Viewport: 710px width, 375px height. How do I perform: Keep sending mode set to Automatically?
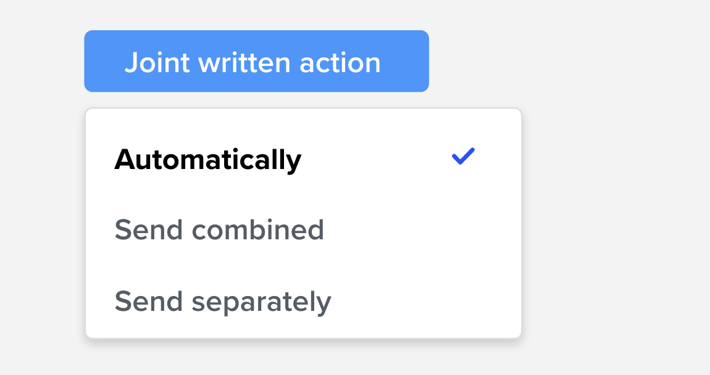[208, 160]
